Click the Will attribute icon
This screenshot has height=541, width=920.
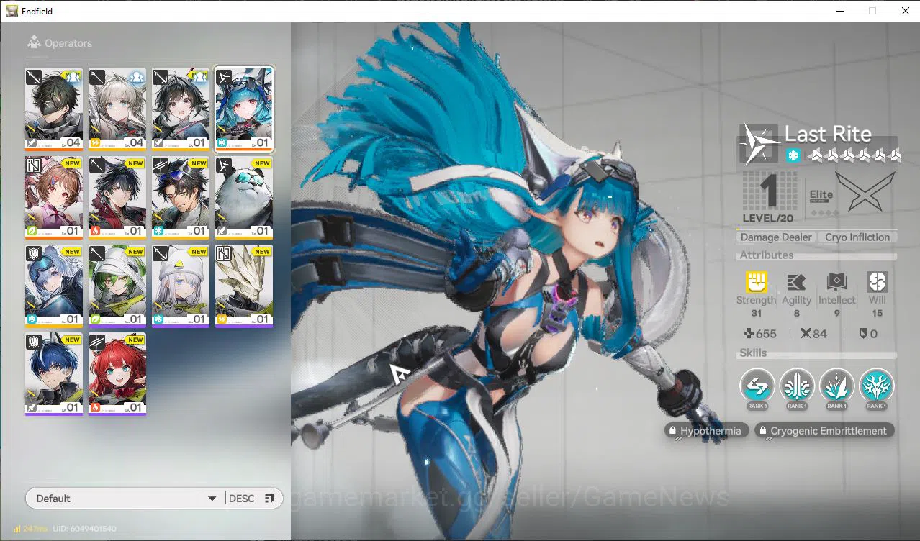(x=878, y=282)
